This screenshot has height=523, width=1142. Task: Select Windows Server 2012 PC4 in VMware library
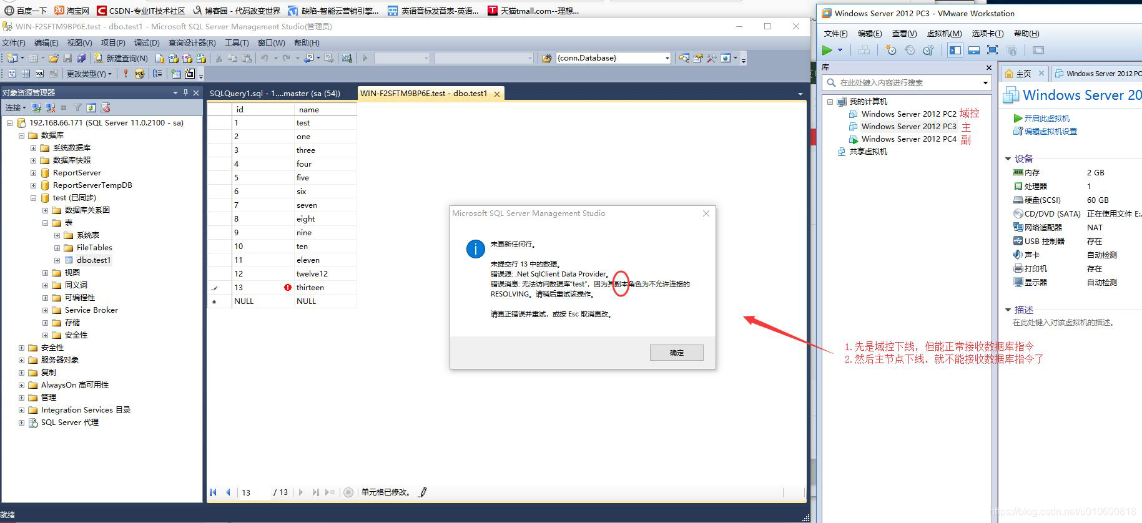(908, 139)
